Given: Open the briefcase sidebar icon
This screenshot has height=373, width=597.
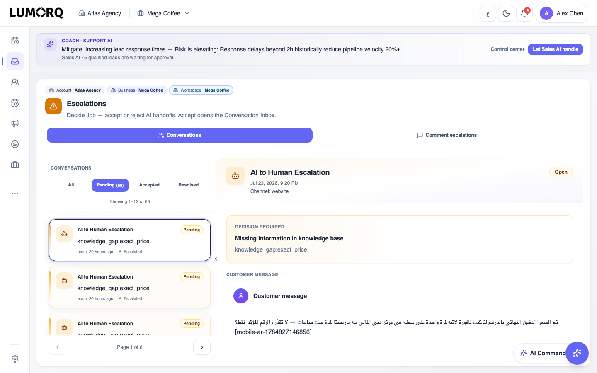Looking at the screenshot, I should 15,165.
